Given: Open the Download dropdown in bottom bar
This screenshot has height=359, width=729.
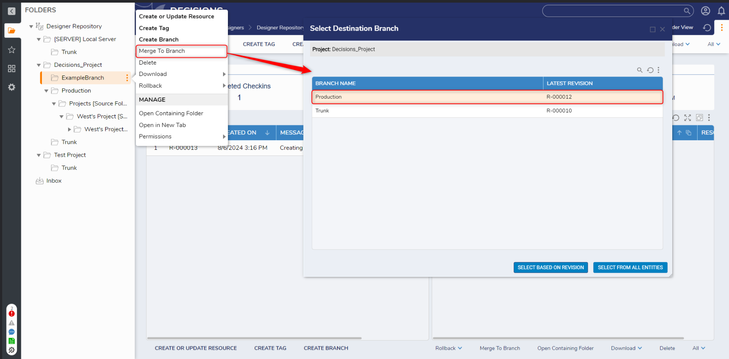Looking at the screenshot, I should pos(626,348).
